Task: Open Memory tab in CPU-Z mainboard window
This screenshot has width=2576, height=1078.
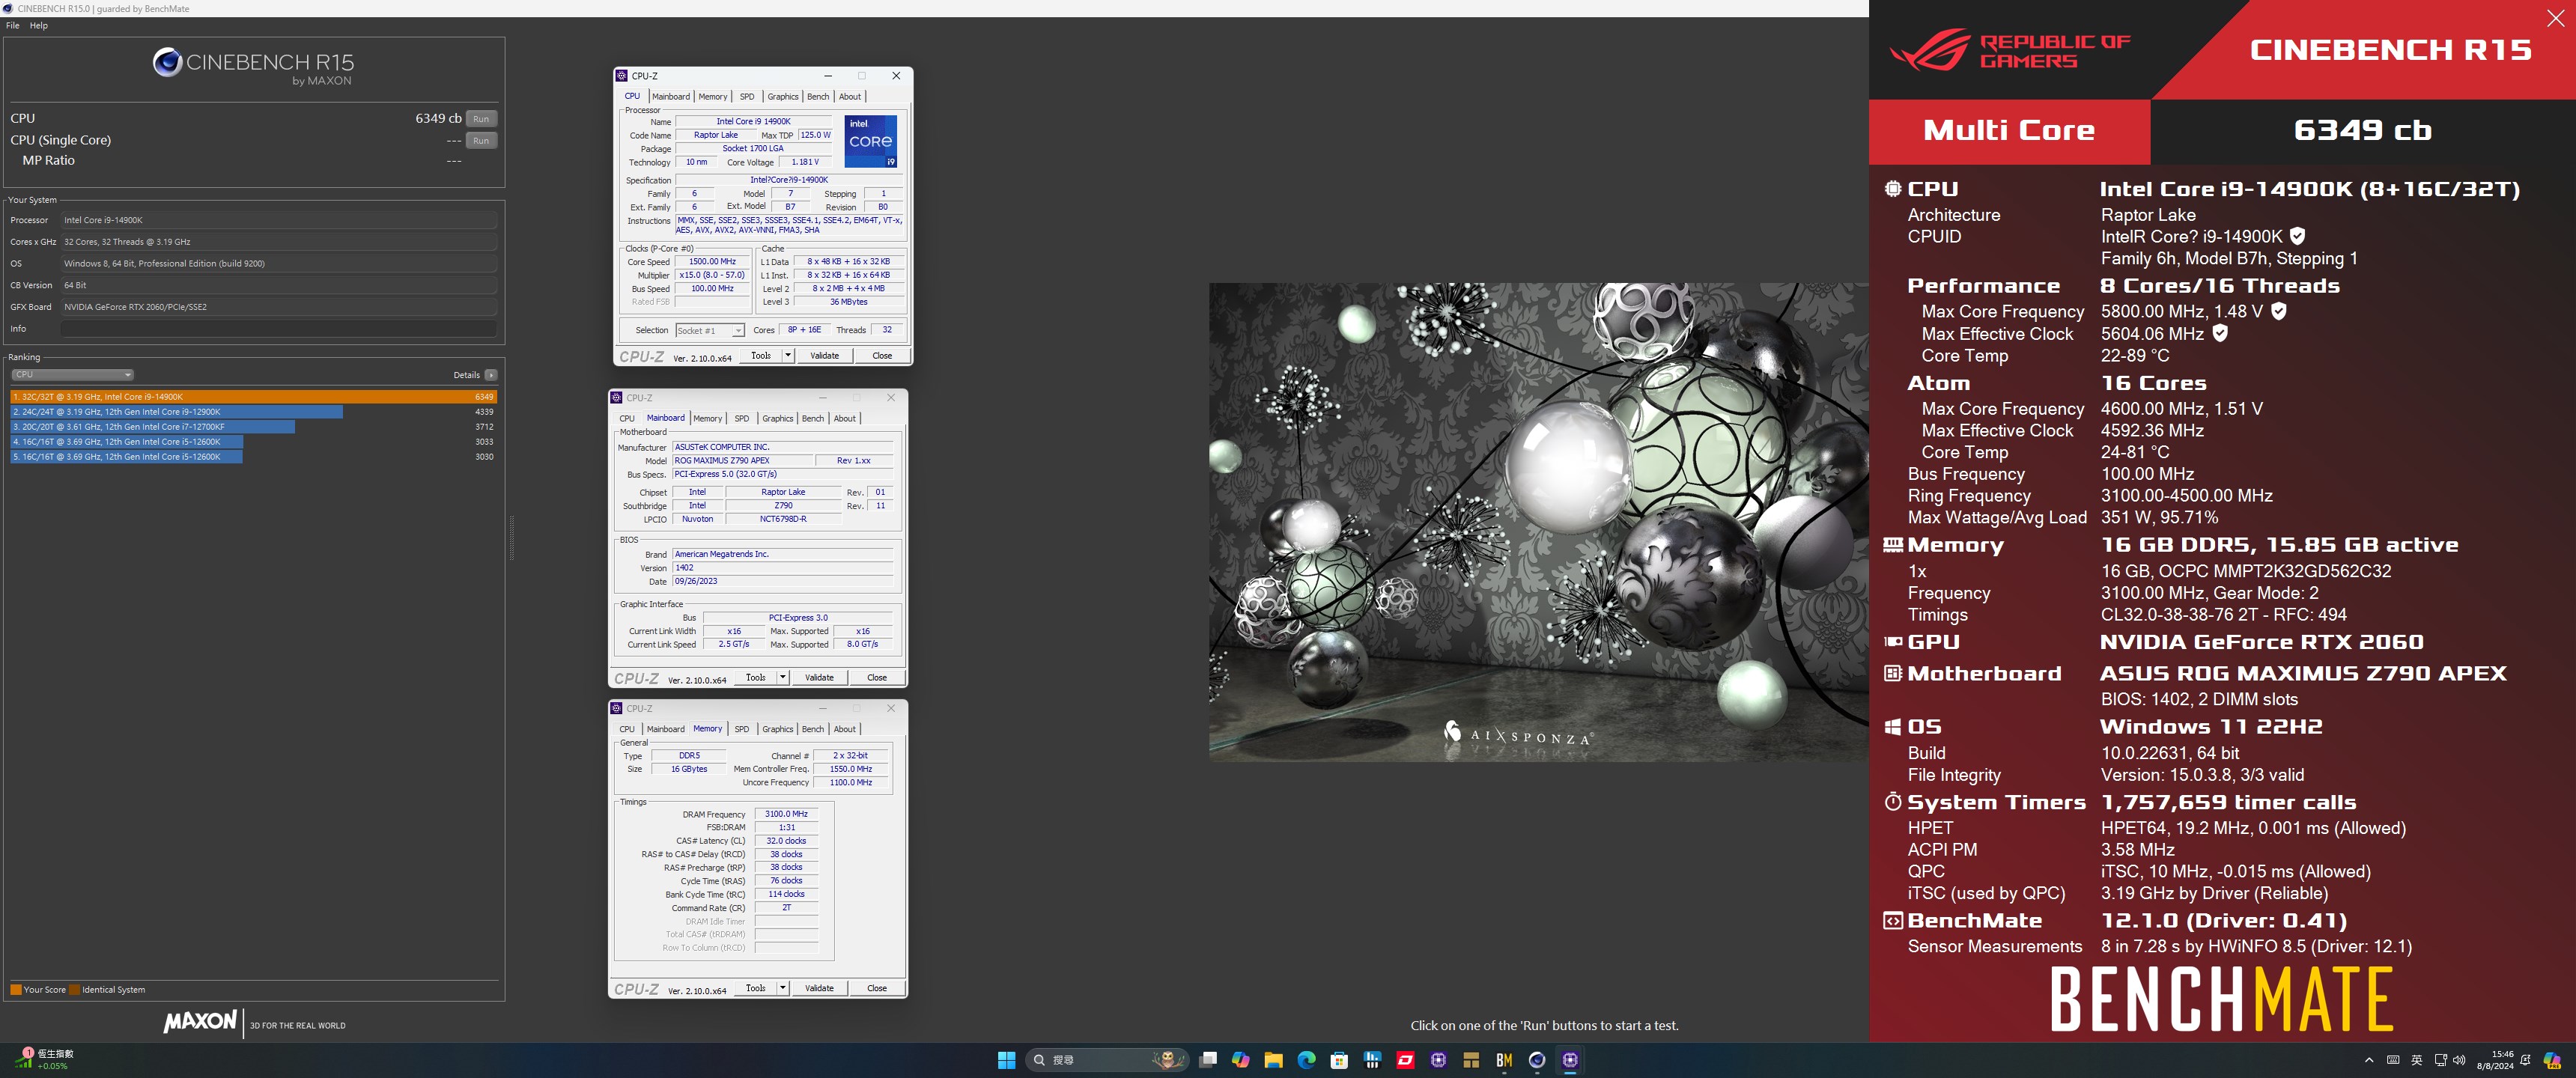Action: tap(707, 418)
